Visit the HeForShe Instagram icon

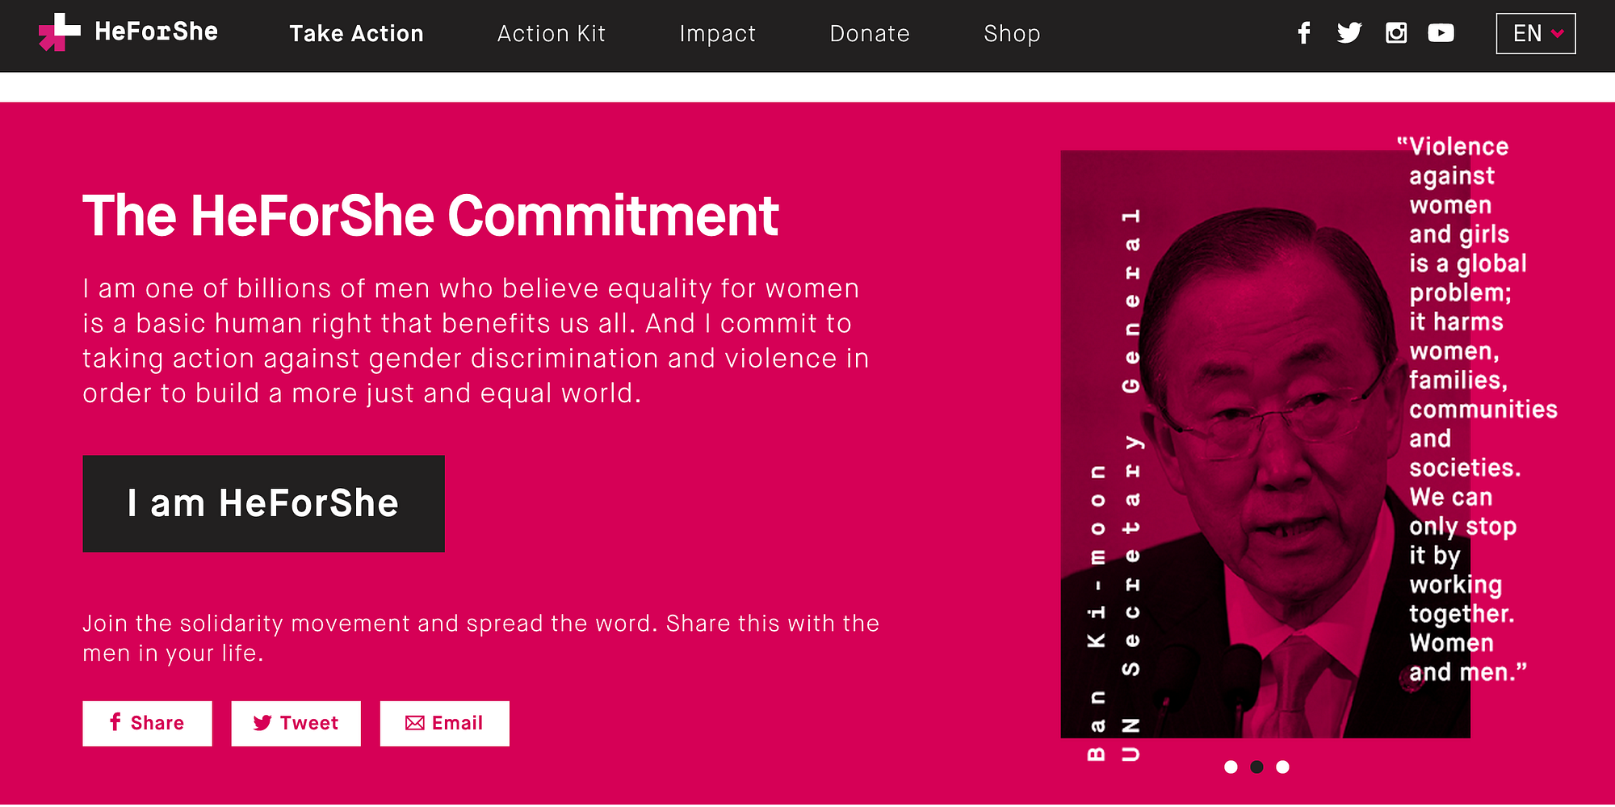pos(1396,33)
